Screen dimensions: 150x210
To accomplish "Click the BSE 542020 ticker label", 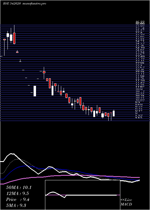I will click(12, 4).
